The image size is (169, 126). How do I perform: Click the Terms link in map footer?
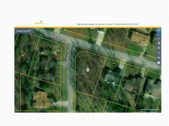pyautogui.click(x=157, y=112)
